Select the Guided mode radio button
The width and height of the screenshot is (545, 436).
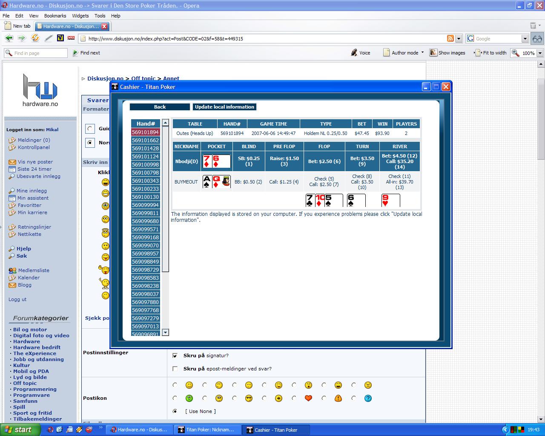[90, 129]
